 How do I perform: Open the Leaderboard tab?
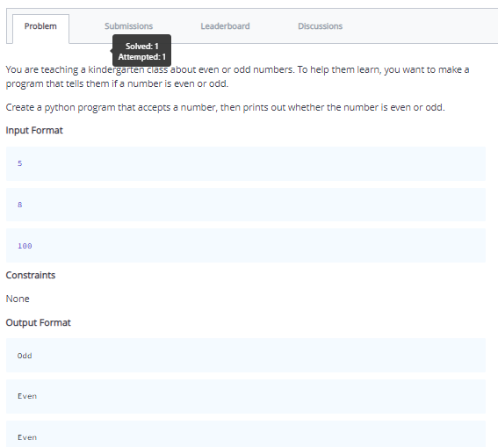pos(225,26)
